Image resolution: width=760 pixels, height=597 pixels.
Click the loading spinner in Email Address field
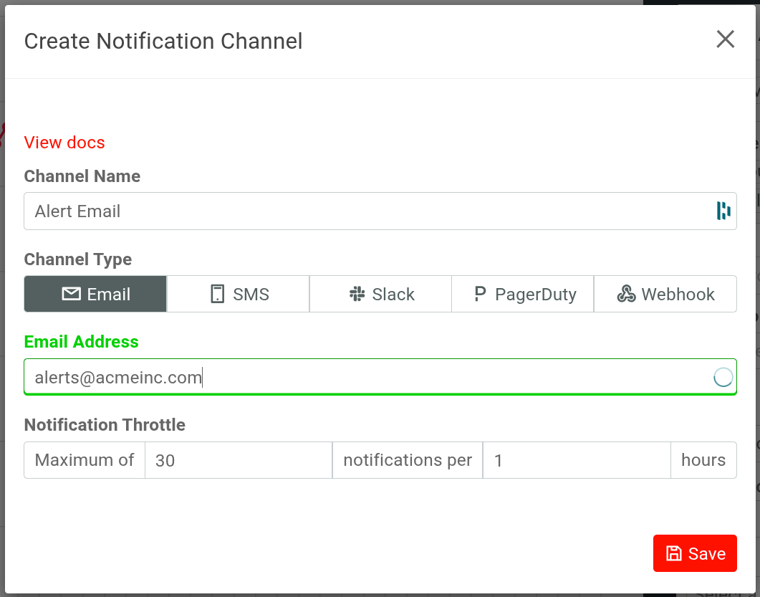723,376
